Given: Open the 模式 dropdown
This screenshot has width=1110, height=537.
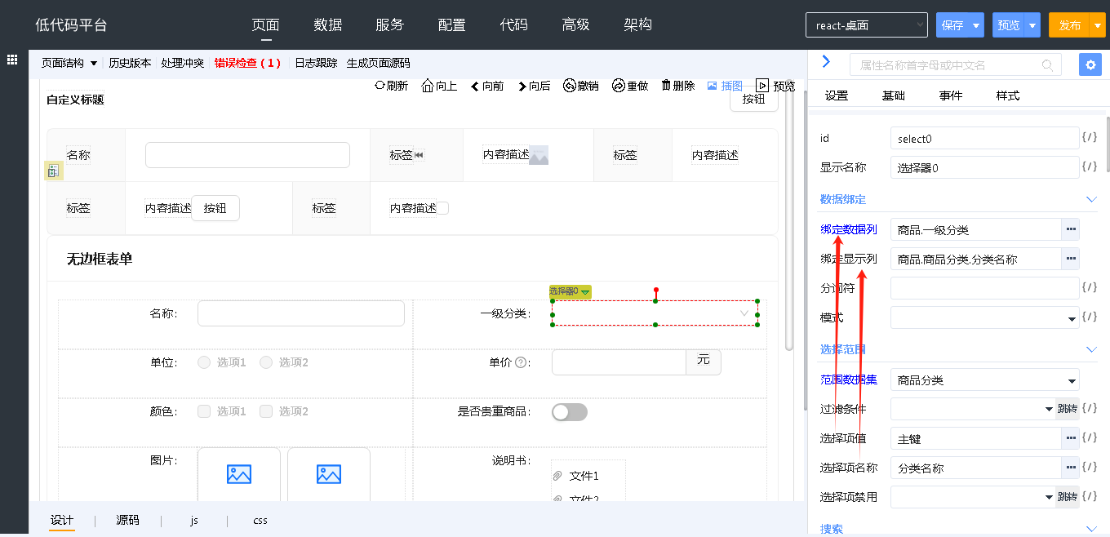Looking at the screenshot, I should (x=985, y=317).
